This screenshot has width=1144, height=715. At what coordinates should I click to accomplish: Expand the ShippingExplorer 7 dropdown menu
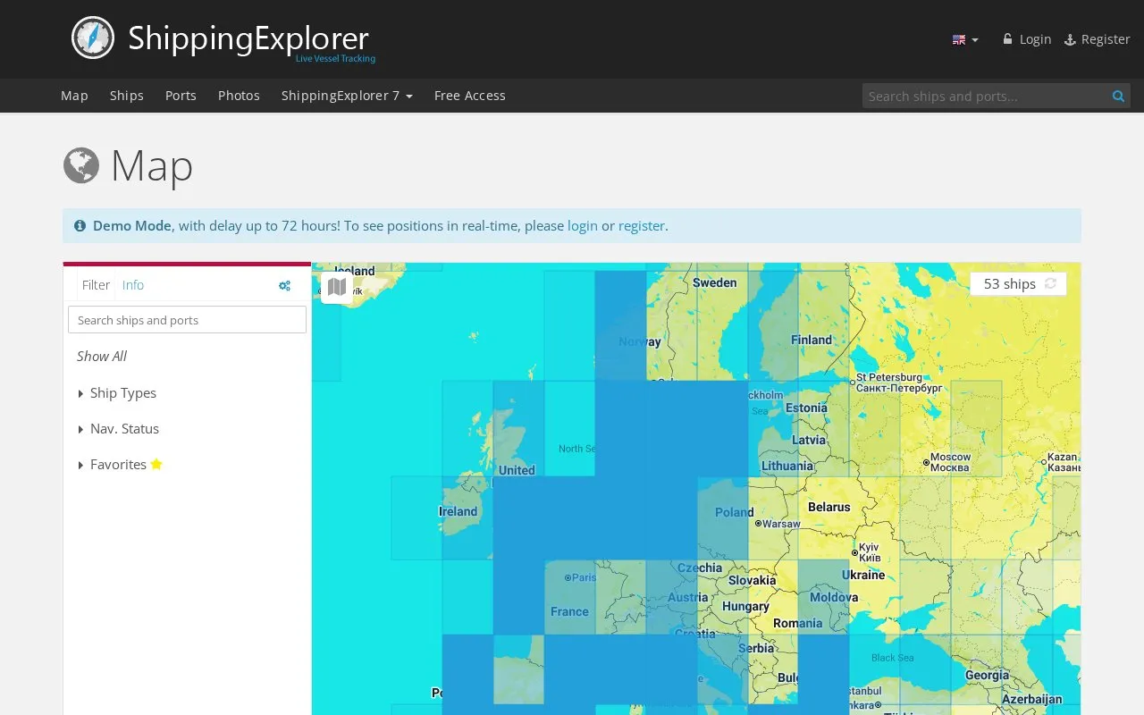(x=347, y=96)
